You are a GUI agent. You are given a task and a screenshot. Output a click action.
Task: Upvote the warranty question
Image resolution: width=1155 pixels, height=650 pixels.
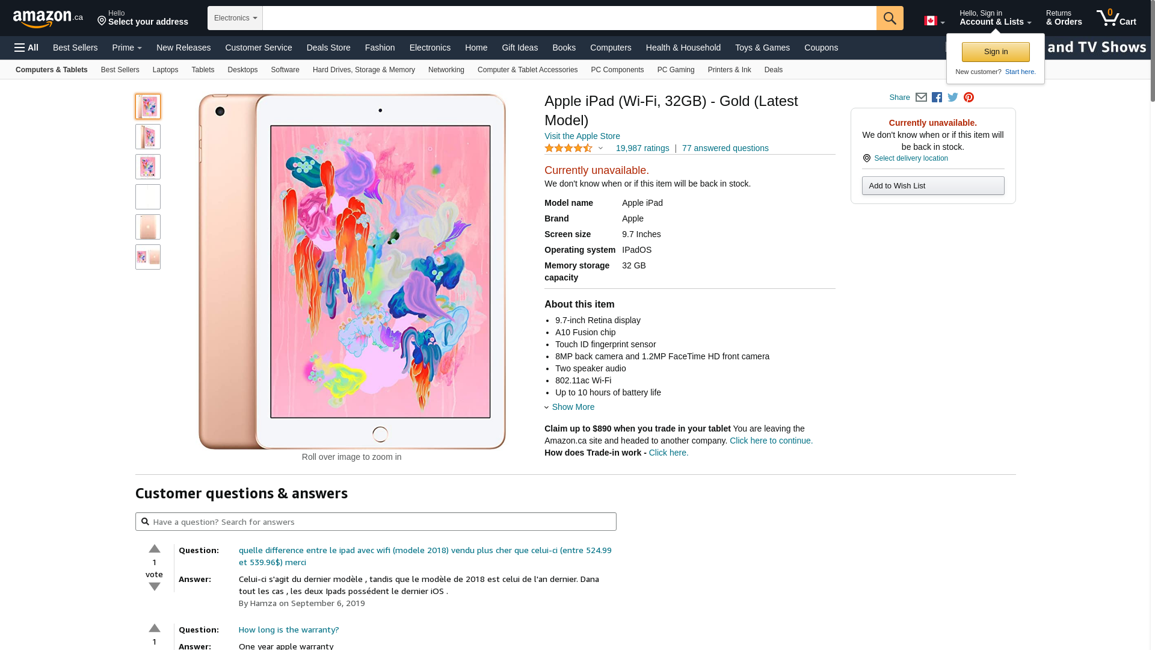pos(155,628)
